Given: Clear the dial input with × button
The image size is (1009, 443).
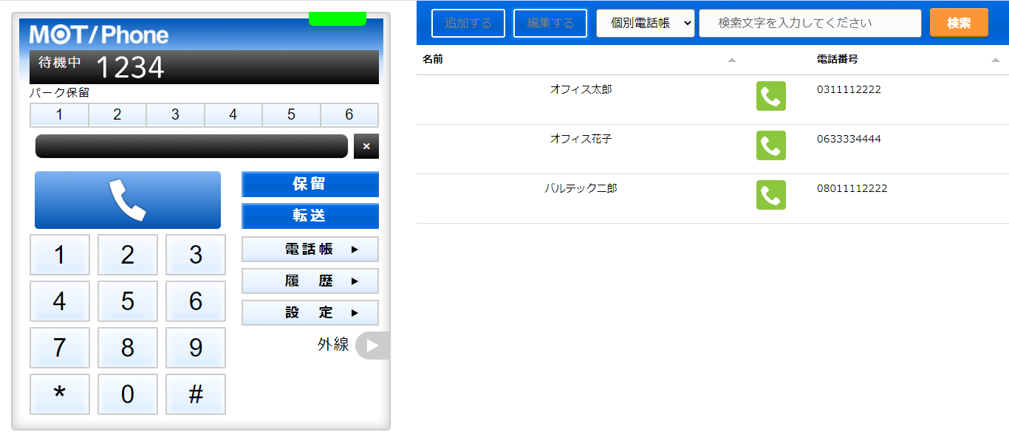Looking at the screenshot, I should pos(366,146).
